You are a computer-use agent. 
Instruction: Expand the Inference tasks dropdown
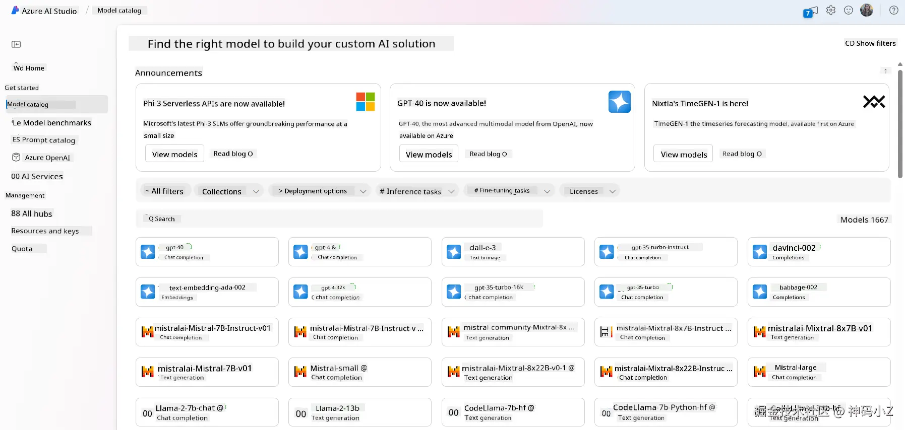pyautogui.click(x=417, y=191)
